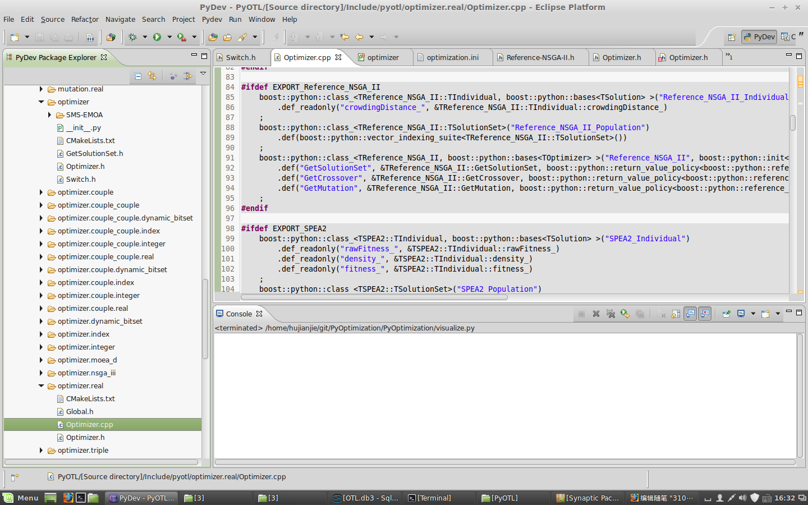Click the Linux Menu button on taskbar

pos(21,498)
